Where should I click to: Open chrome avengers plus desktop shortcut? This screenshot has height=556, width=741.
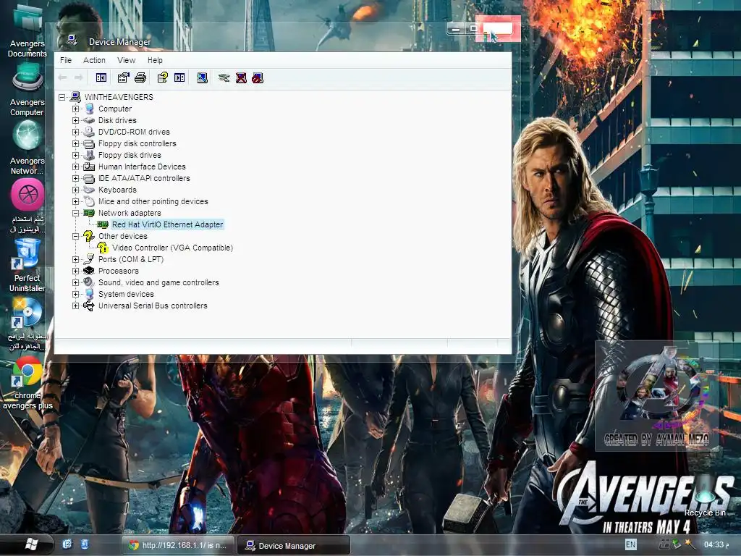pos(27,383)
